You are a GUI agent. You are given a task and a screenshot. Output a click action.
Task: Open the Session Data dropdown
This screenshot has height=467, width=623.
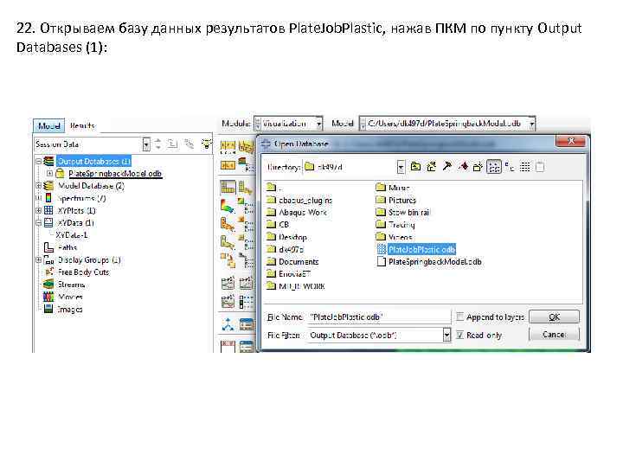click(x=146, y=144)
